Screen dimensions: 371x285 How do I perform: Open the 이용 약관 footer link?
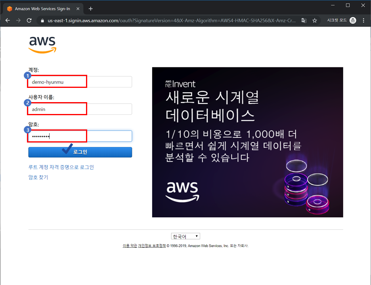pyautogui.click(x=130, y=246)
